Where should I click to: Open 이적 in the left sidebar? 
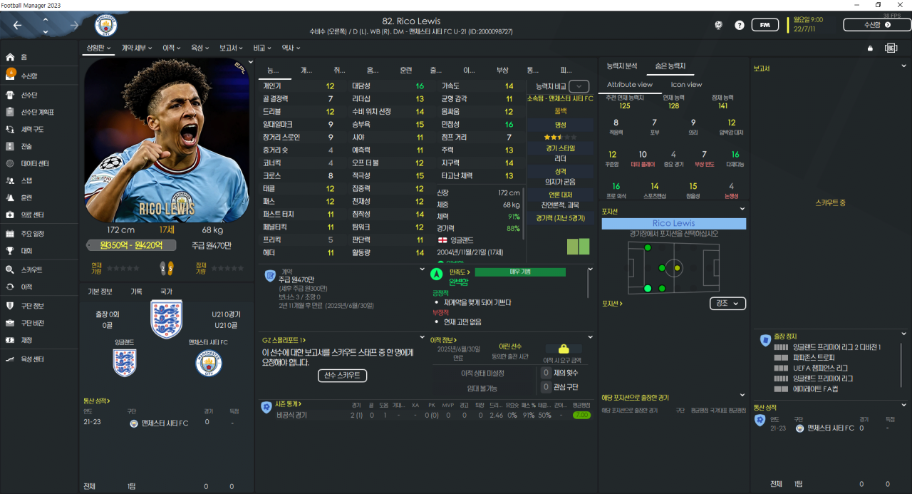point(39,287)
